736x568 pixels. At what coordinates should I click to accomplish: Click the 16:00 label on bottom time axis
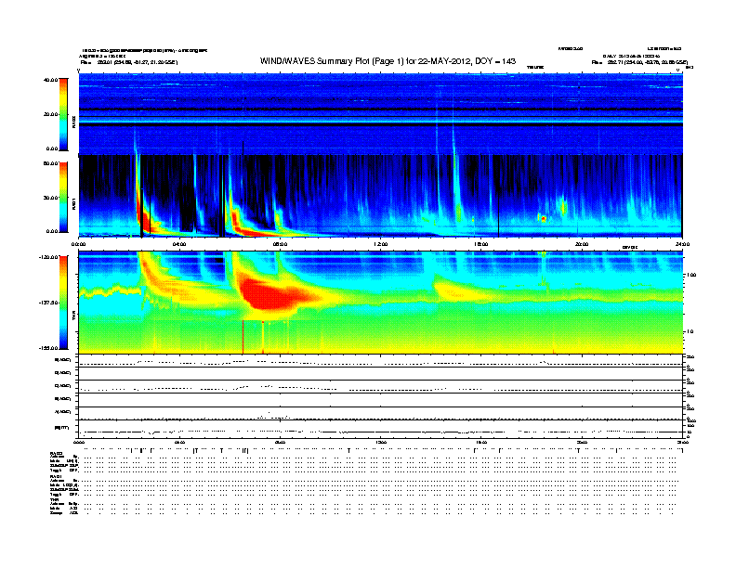click(481, 442)
